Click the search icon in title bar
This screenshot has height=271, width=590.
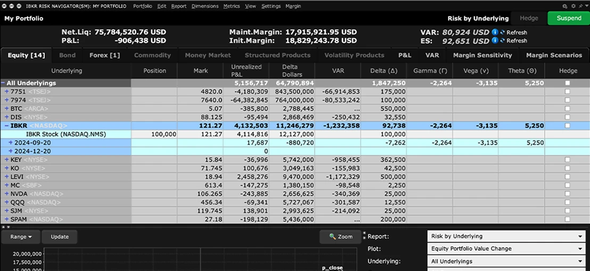click(565, 6)
